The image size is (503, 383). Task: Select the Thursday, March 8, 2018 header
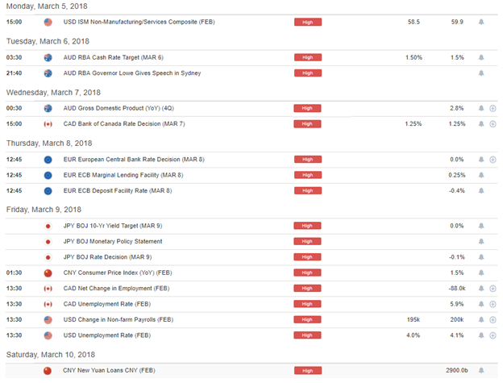pyautogui.click(x=49, y=143)
